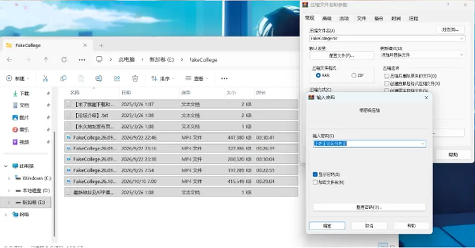Select the 【论坛介绍】.txt file
This screenshot has width=475, height=248.
click(181, 115)
